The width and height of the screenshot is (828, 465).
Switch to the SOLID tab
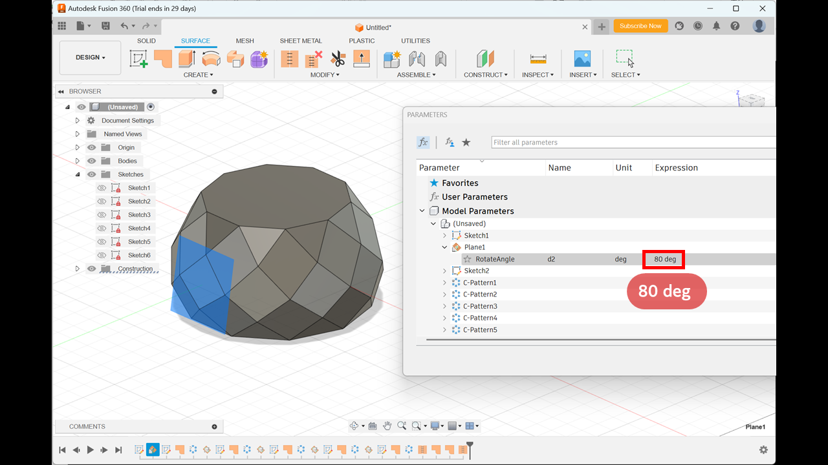pos(146,41)
